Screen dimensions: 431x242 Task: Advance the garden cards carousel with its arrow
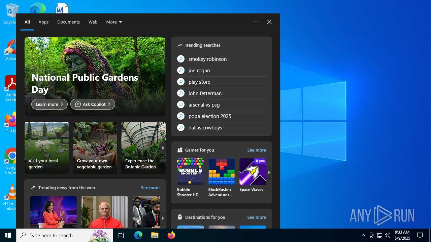(x=163, y=148)
